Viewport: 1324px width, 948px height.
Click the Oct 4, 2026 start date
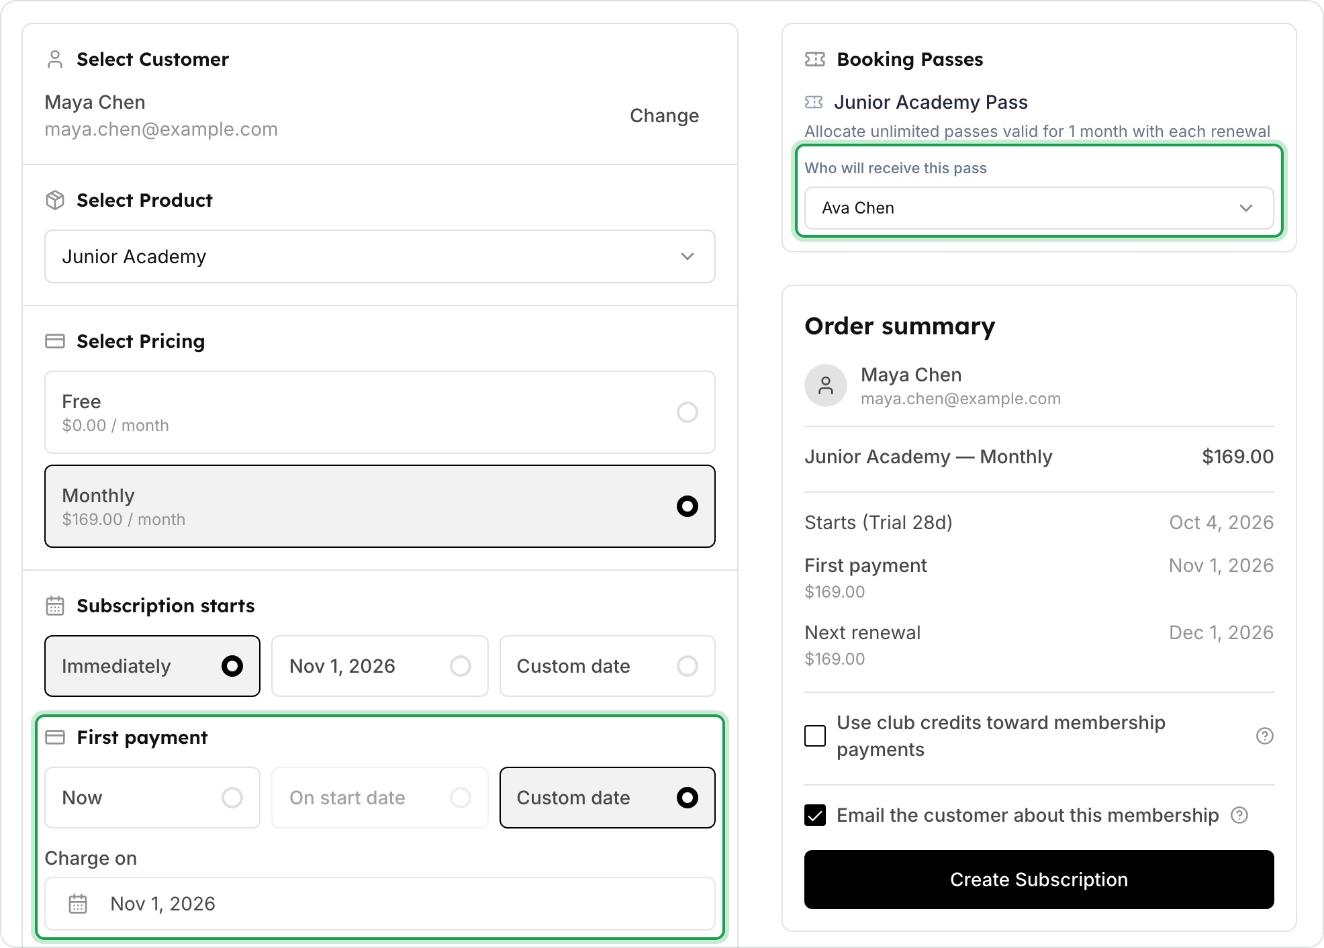pyautogui.click(x=1221, y=522)
